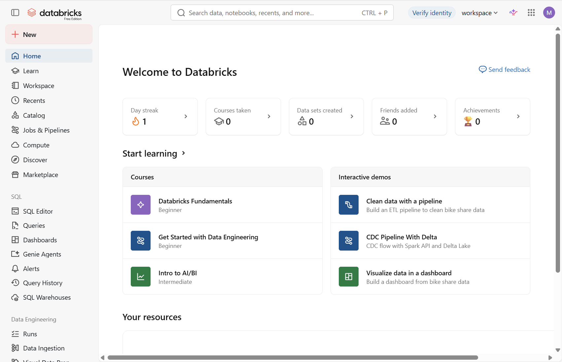Screen dimensions: 562x362
Task: Open Compute in the sidebar
Action: 49,145
